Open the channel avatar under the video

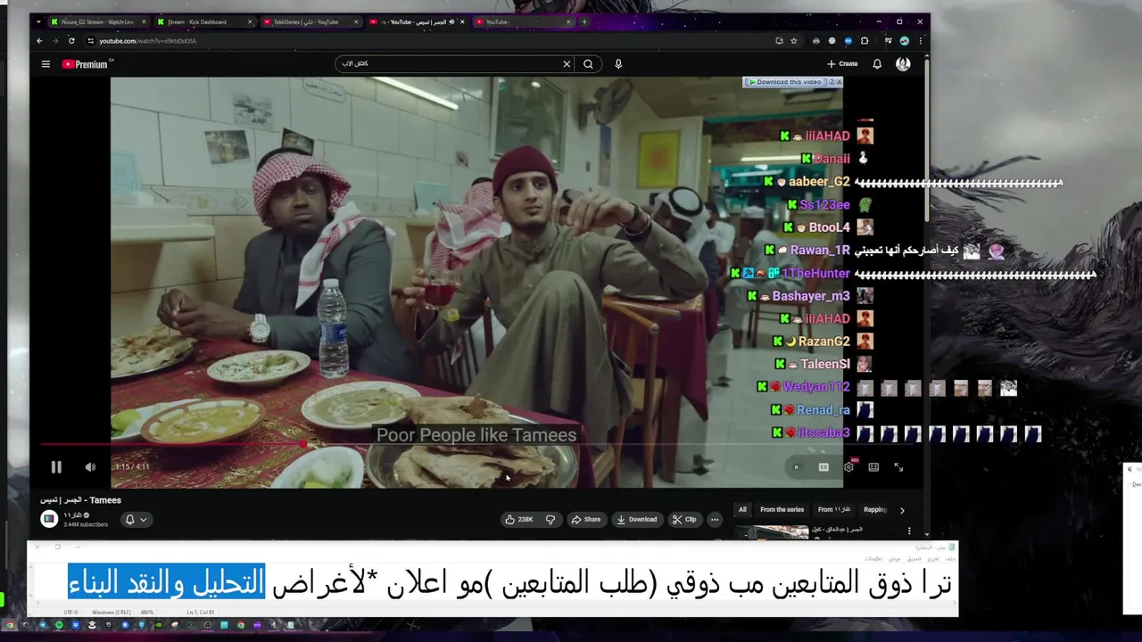[x=49, y=519]
